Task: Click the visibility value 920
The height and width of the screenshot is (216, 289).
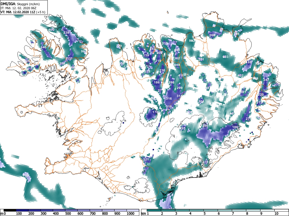Action: tap(258, 63)
